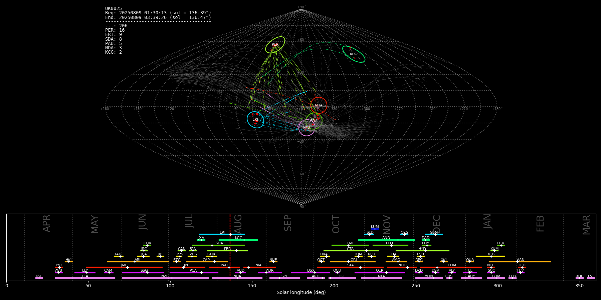Click the GEM shower label in the timeline
The height and width of the screenshot is (300, 601).
[x=434, y=233]
